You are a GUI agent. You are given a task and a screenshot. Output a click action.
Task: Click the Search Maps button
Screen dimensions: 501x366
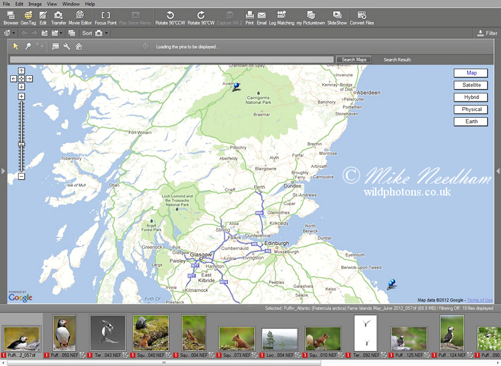pos(354,60)
